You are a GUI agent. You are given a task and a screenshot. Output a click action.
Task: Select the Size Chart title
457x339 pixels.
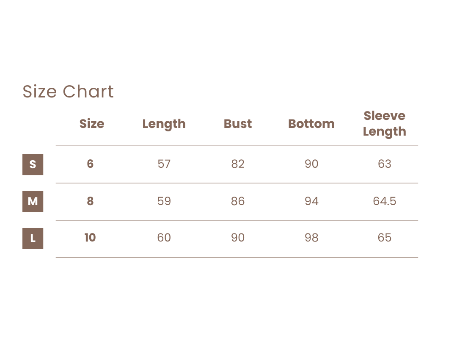tap(68, 92)
